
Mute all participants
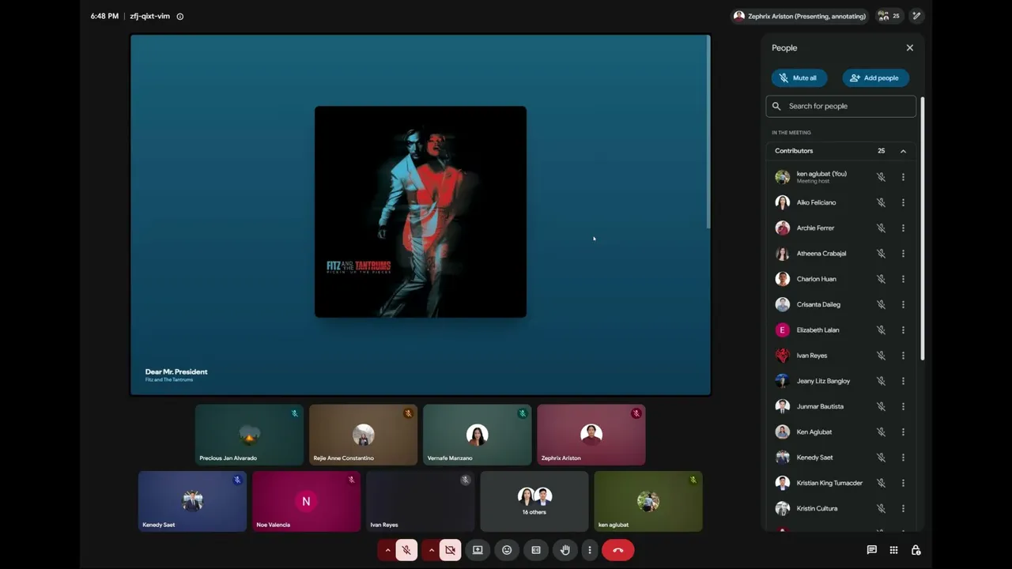click(x=799, y=77)
